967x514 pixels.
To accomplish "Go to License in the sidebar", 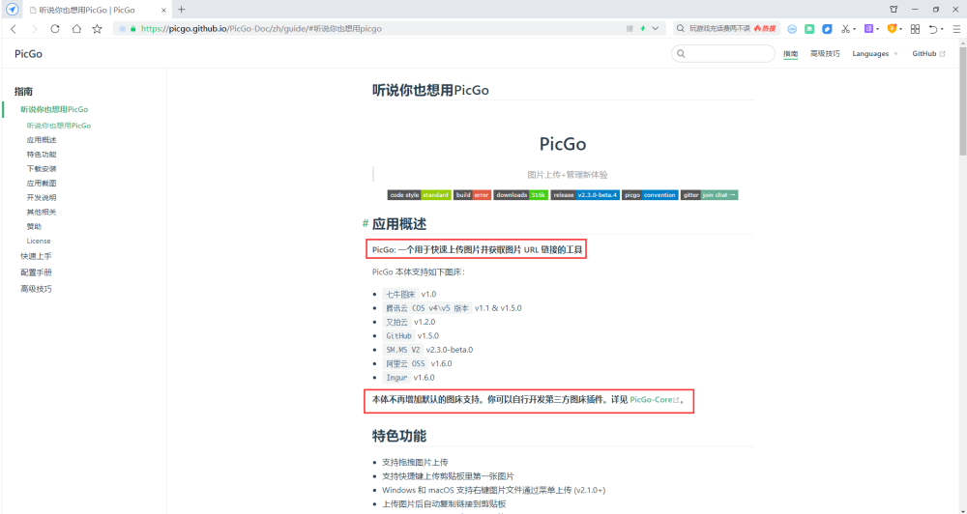I will [39, 241].
